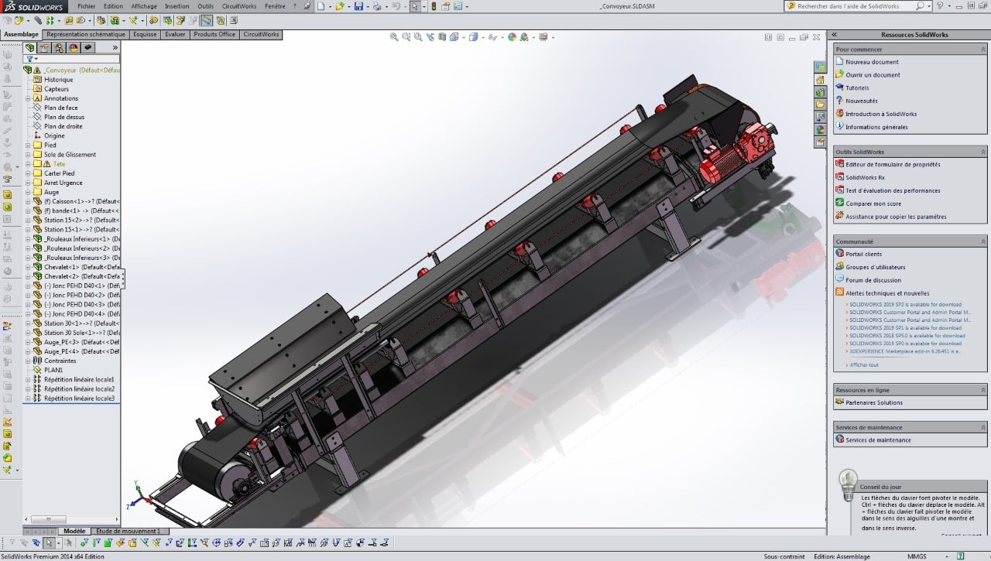Select the DisplayManager colored sphere tab

[73, 47]
